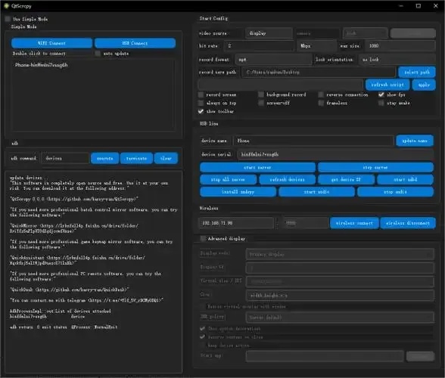Click the update name button

[415, 141]
